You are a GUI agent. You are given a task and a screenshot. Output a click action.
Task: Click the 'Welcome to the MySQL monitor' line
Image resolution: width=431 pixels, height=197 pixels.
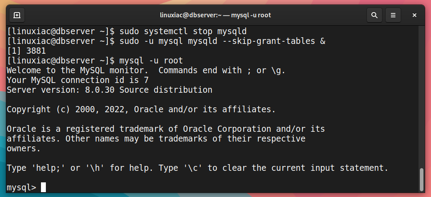tap(76, 71)
